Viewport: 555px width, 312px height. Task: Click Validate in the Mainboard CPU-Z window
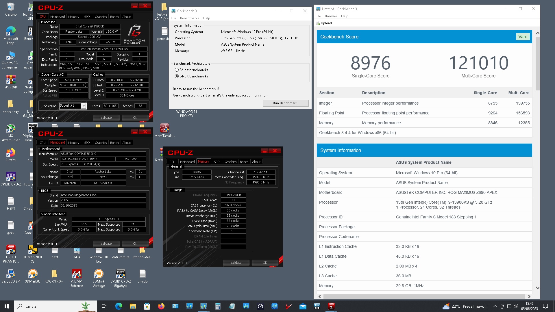point(106,244)
